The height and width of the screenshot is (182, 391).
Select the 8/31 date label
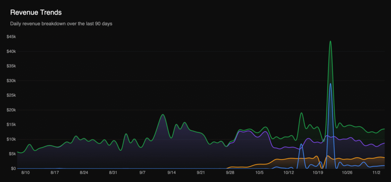113,173
